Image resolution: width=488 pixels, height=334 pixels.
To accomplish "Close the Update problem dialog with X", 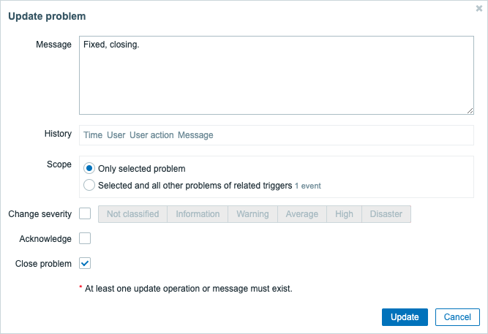I will click(478, 9).
